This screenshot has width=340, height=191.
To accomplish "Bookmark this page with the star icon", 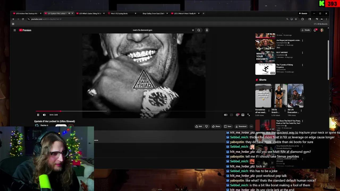I will point(296,19).
